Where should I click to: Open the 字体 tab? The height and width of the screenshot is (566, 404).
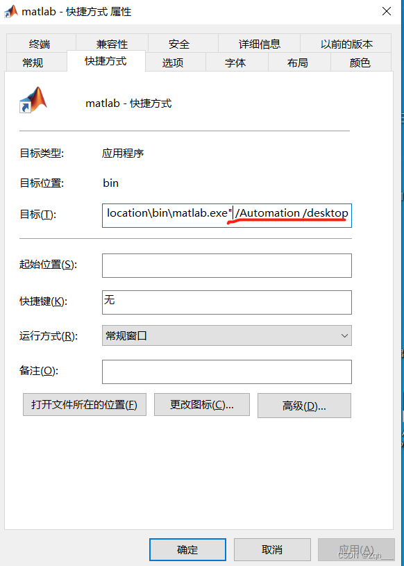point(235,63)
